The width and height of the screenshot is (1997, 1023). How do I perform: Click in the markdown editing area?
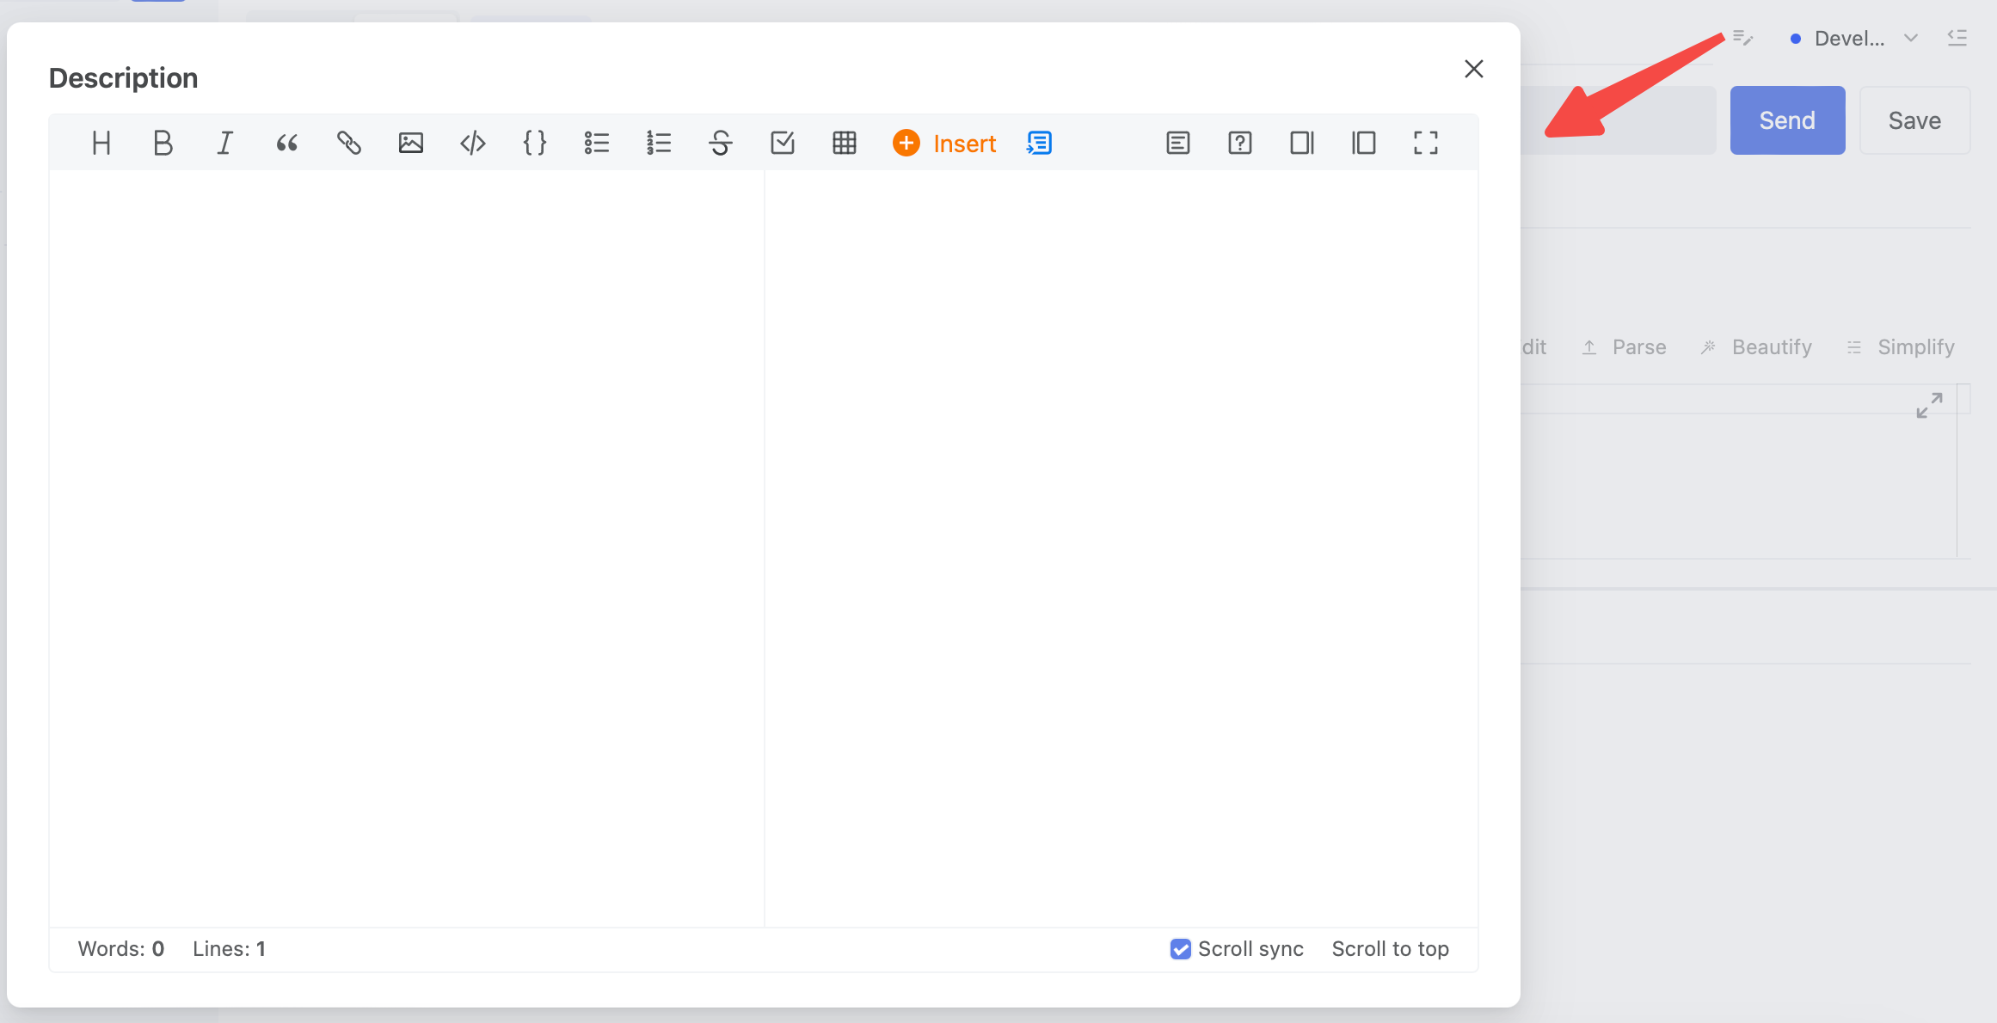pyautogui.click(x=407, y=548)
